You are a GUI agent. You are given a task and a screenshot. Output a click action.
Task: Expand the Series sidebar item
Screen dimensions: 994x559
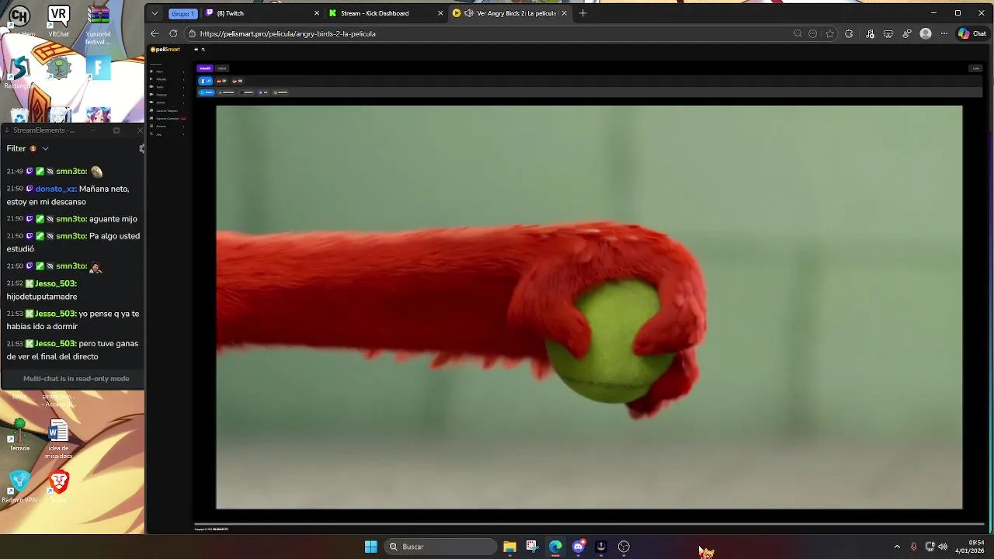click(167, 87)
